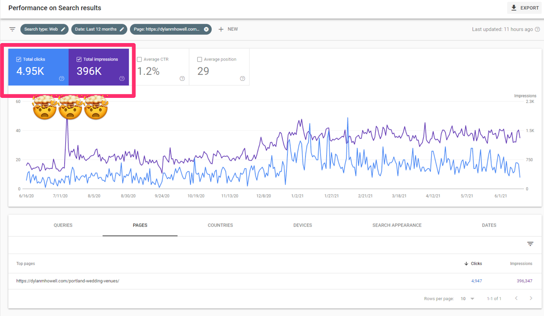This screenshot has height=316, width=544.
Task: Remove the Page filter chip with X
Action: [206, 29]
